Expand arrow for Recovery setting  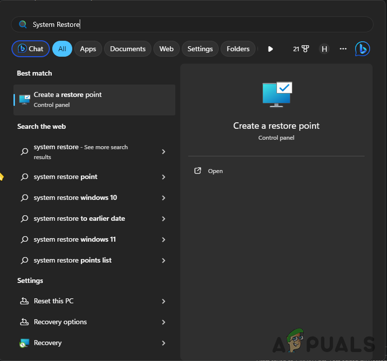coord(163,343)
